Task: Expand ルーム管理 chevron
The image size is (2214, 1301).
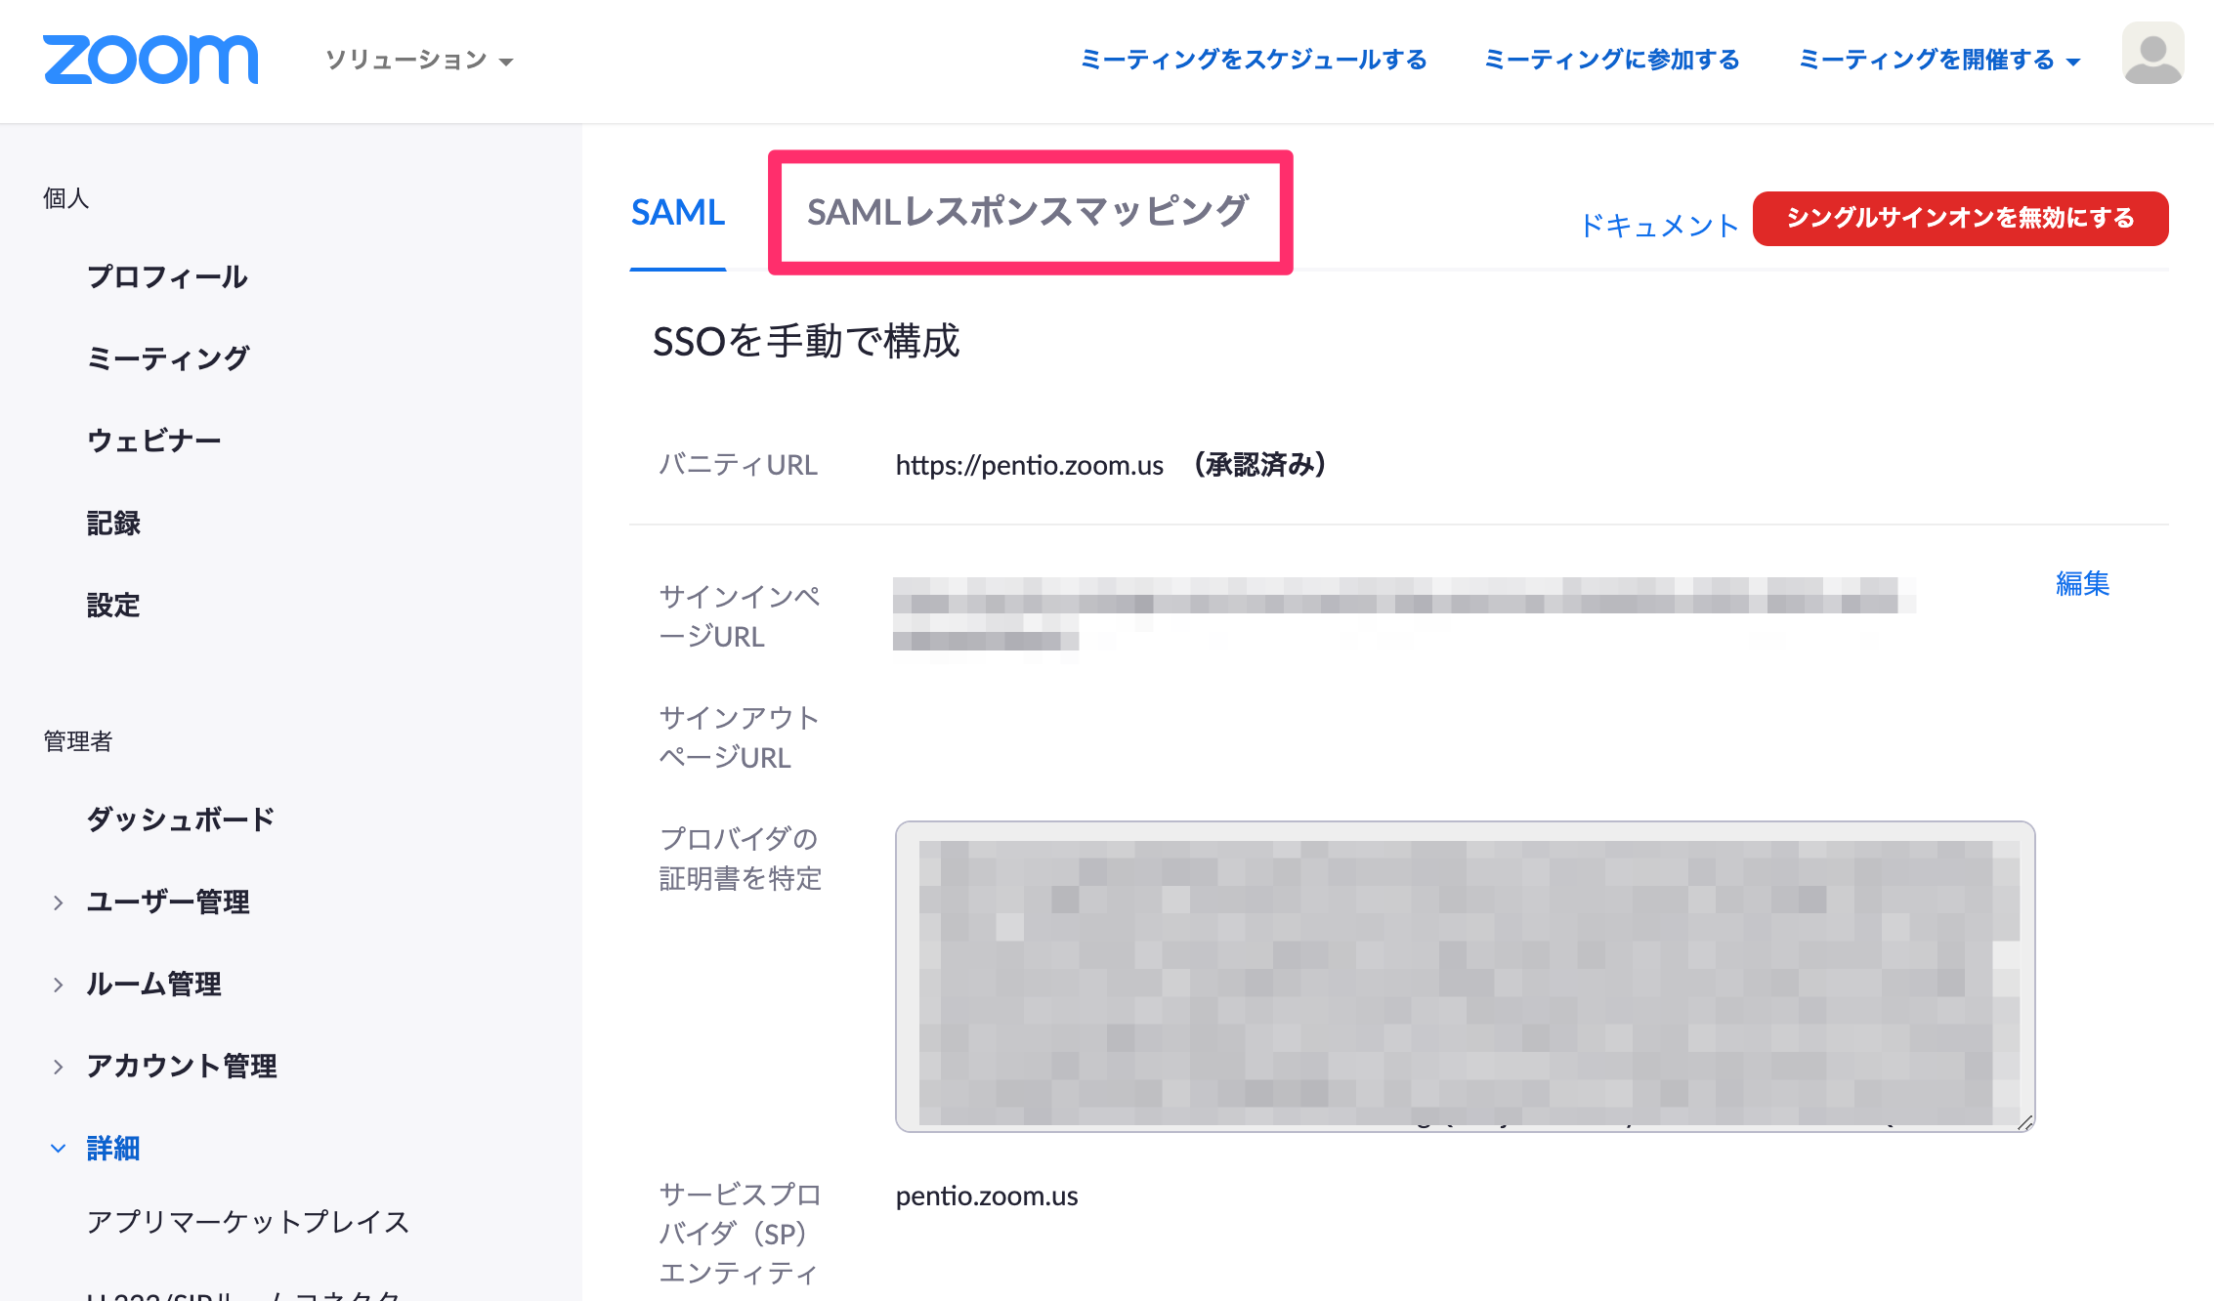Action: click(59, 985)
